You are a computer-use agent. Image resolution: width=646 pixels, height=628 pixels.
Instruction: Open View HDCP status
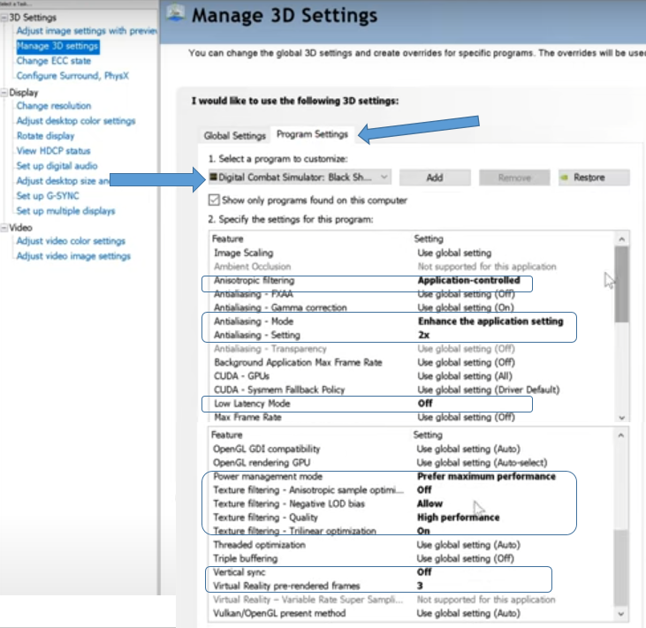[x=53, y=151]
